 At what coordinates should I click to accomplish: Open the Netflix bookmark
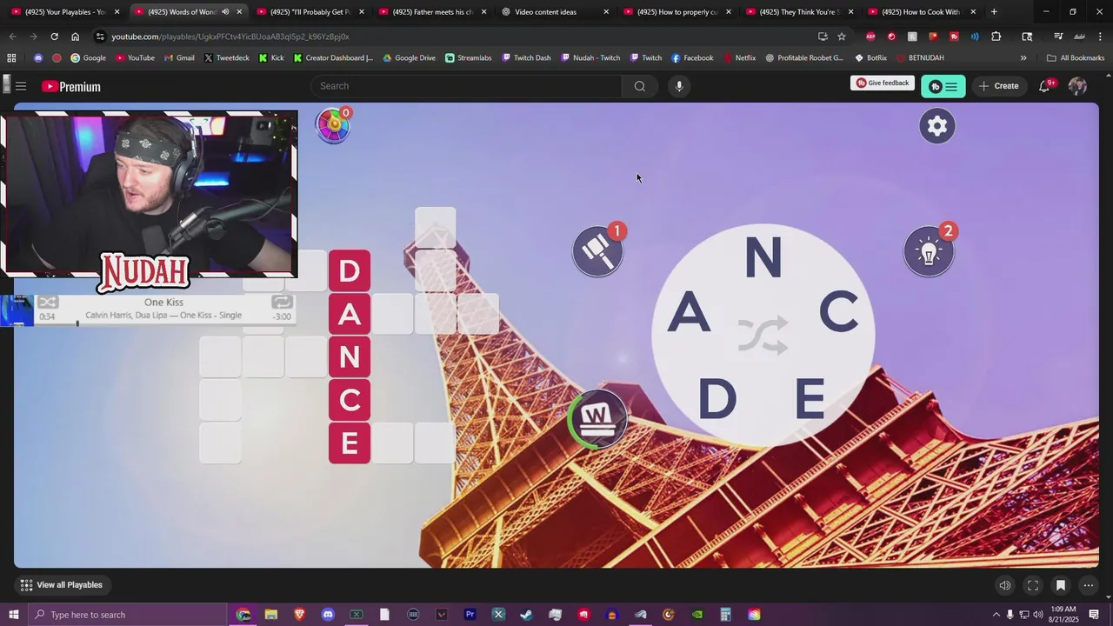(739, 58)
